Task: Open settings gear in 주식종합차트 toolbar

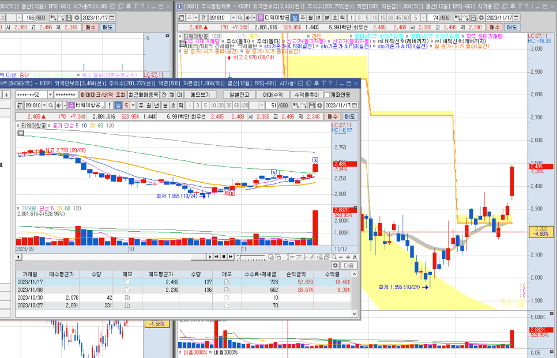Action: 481,18
